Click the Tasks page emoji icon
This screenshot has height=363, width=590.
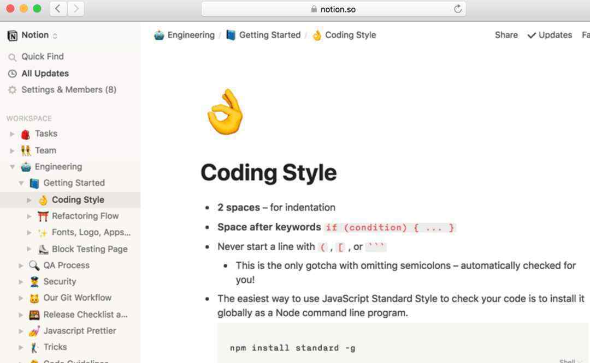pyautogui.click(x=26, y=134)
